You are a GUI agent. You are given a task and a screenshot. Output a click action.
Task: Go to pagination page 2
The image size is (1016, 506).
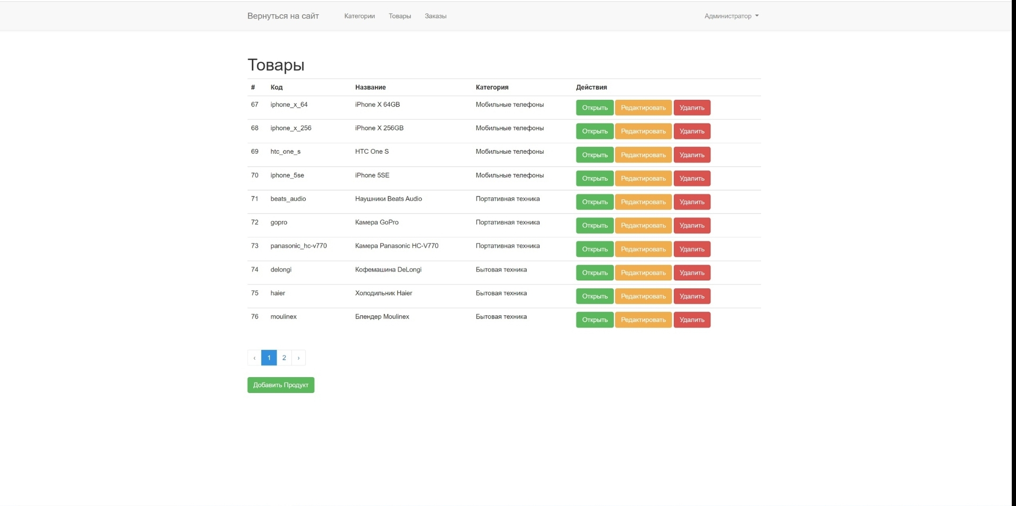(284, 358)
